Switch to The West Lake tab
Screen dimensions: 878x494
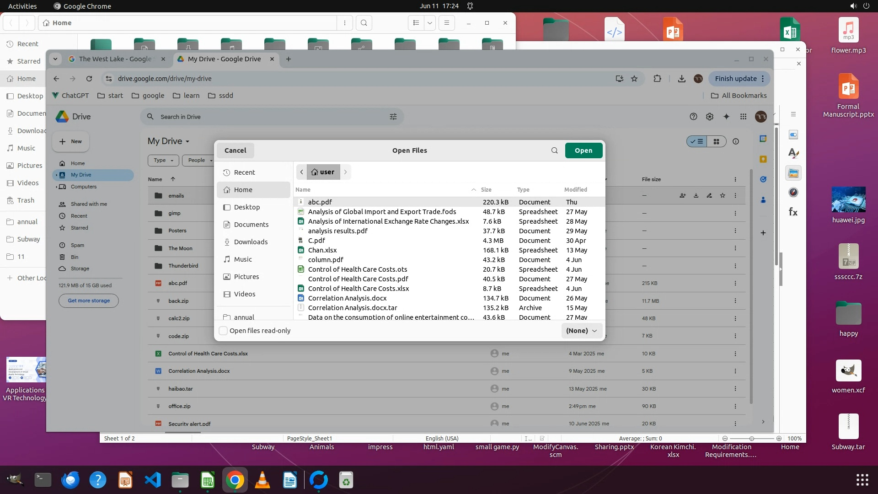115,59
